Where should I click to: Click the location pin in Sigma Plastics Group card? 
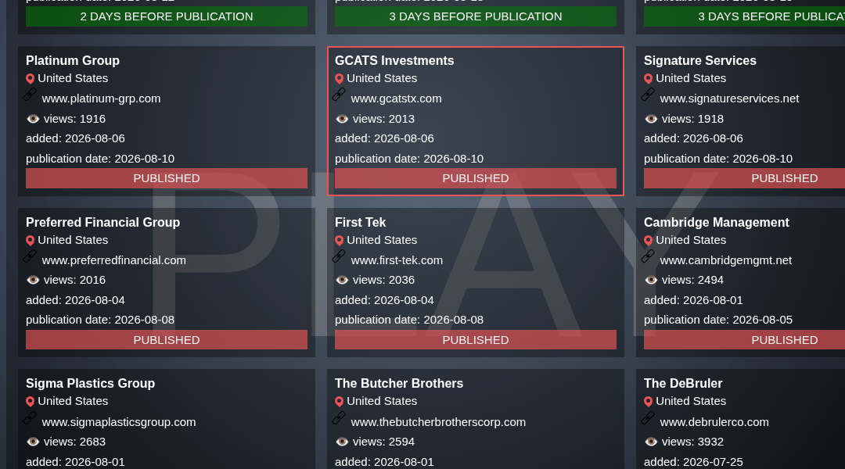point(31,402)
